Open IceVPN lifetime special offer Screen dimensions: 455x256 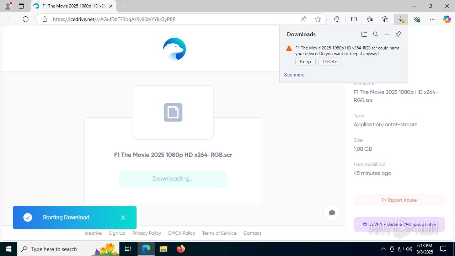[399, 224]
